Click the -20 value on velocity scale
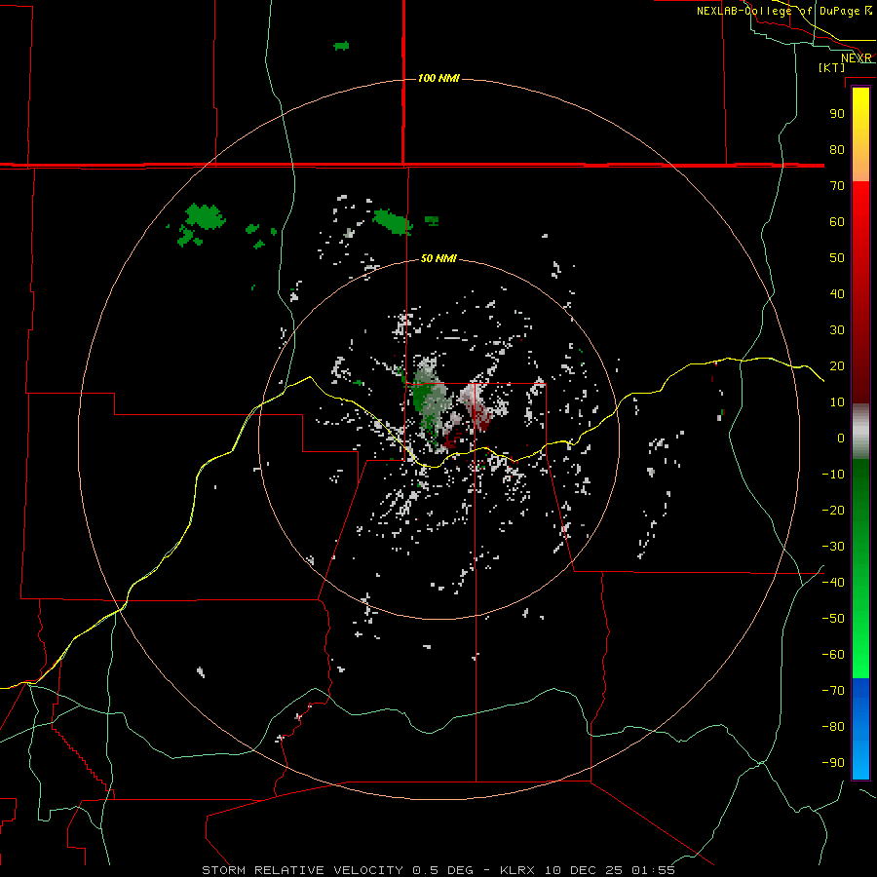This screenshot has width=877, height=877. (833, 510)
